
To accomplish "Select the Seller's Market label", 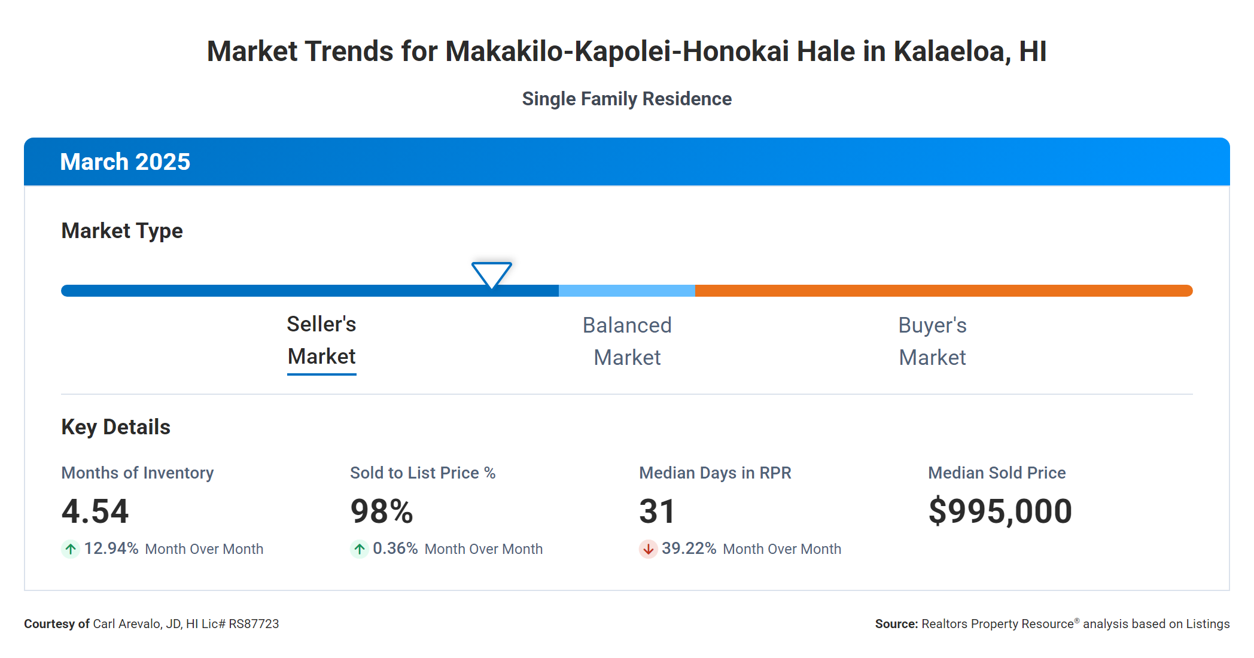I will pos(321,340).
